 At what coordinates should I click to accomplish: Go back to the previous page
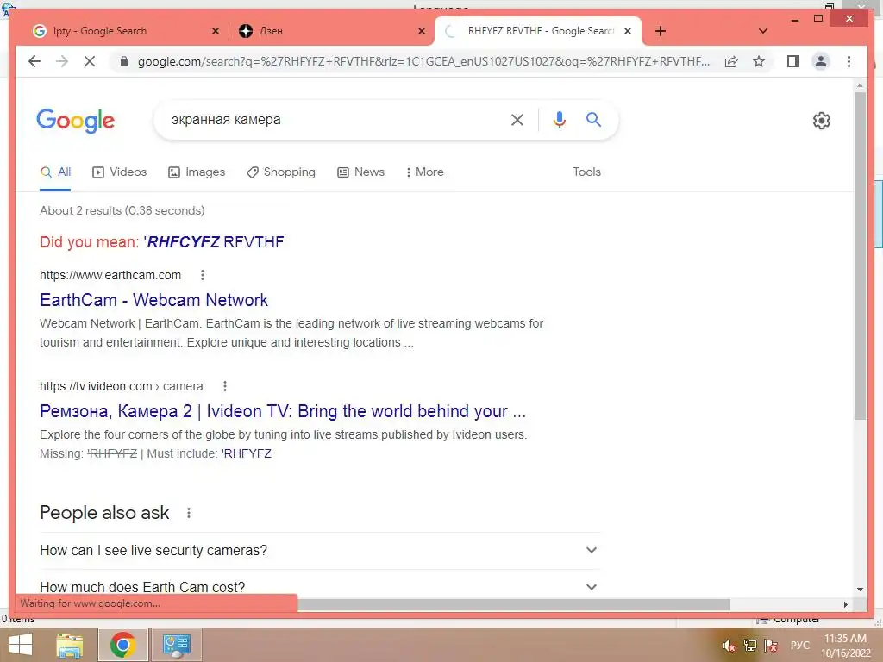(34, 61)
